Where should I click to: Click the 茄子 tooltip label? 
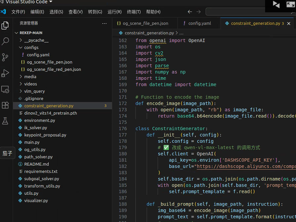click(x=7, y=153)
